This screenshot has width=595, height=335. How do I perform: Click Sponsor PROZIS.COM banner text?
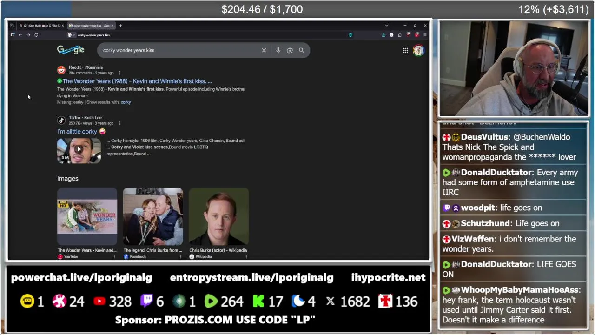(215, 320)
